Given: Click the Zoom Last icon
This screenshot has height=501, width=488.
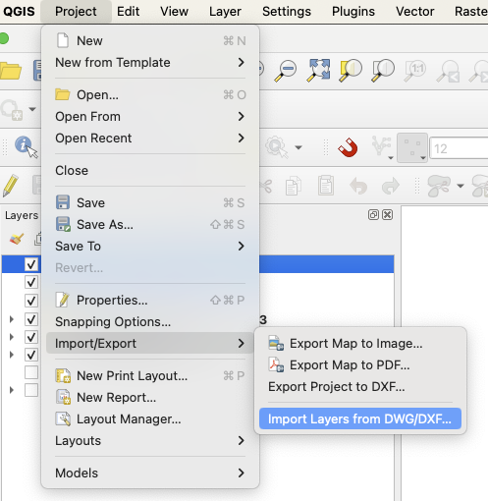Looking at the screenshot, I should point(448,71).
